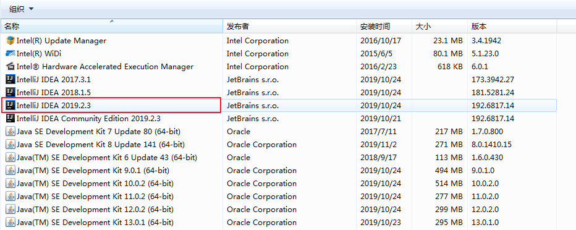This screenshot has height=230, width=576.
Task: Select IntelliJ IDEA Community Edition 2019.2.3 name
Action: (88, 118)
